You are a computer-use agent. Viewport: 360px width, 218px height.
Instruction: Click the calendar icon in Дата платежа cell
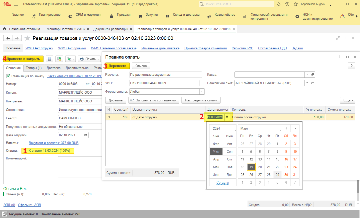227,117
